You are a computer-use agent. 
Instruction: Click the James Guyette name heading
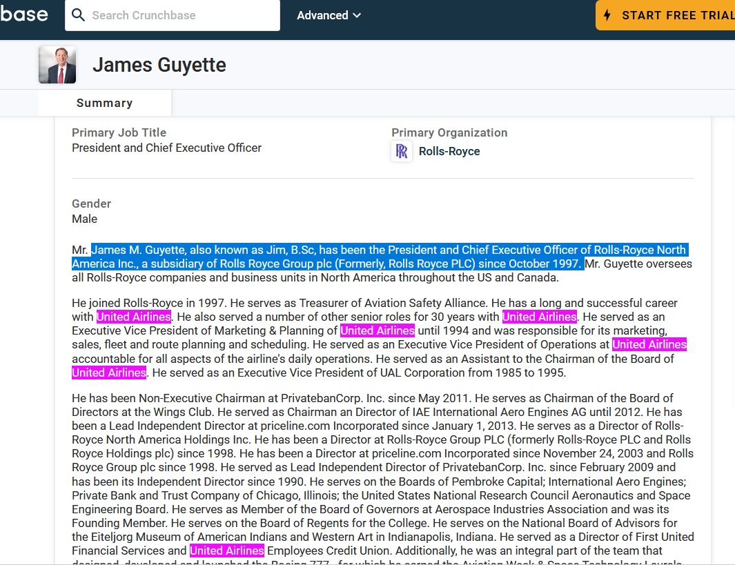(159, 65)
